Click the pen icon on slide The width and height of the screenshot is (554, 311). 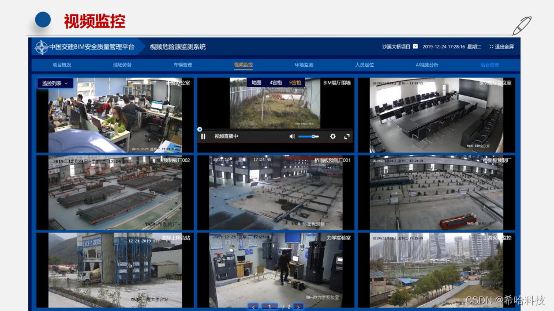coord(522,26)
